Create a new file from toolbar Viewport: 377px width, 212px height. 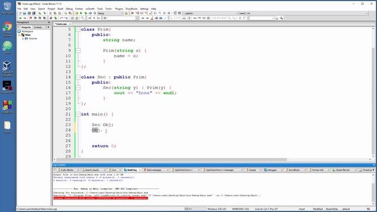click(20, 13)
